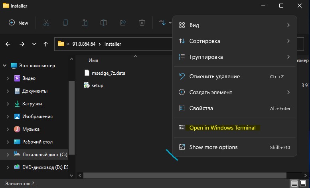Click Элементов: 2 status text

pyautogui.click(x=20, y=184)
